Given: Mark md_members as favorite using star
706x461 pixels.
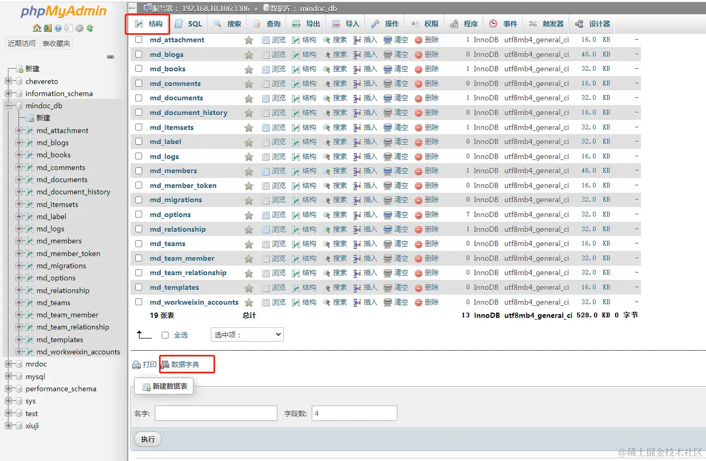Looking at the screenshot, I should (x=249, y=171).
